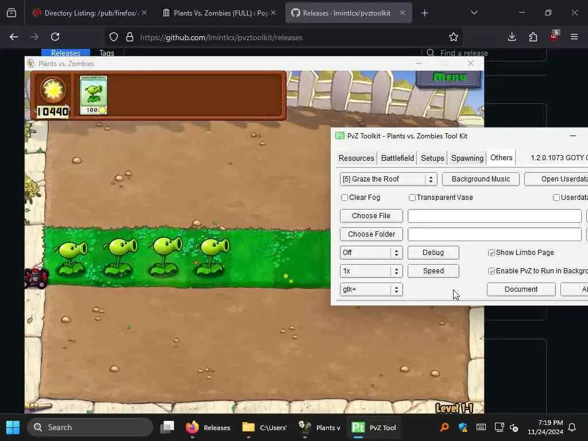Click the Releases button on GitHub
The image size is (588, 441).
65,53
